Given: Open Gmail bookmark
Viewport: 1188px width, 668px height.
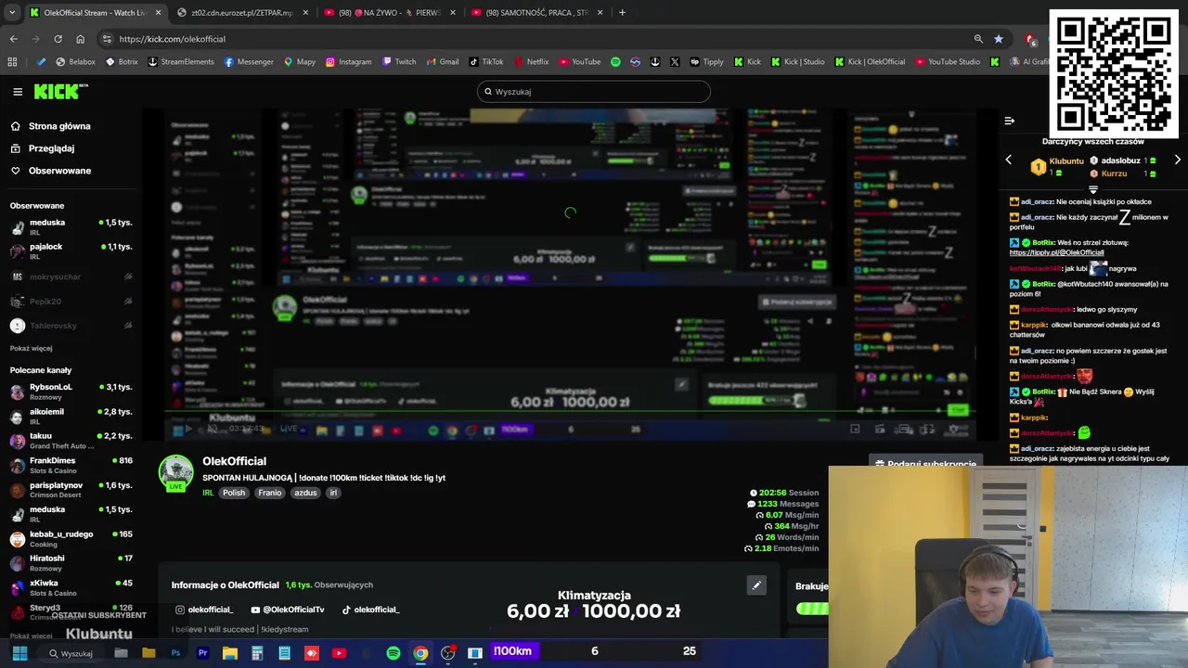Looking at the screenshot, I should 443,62.
